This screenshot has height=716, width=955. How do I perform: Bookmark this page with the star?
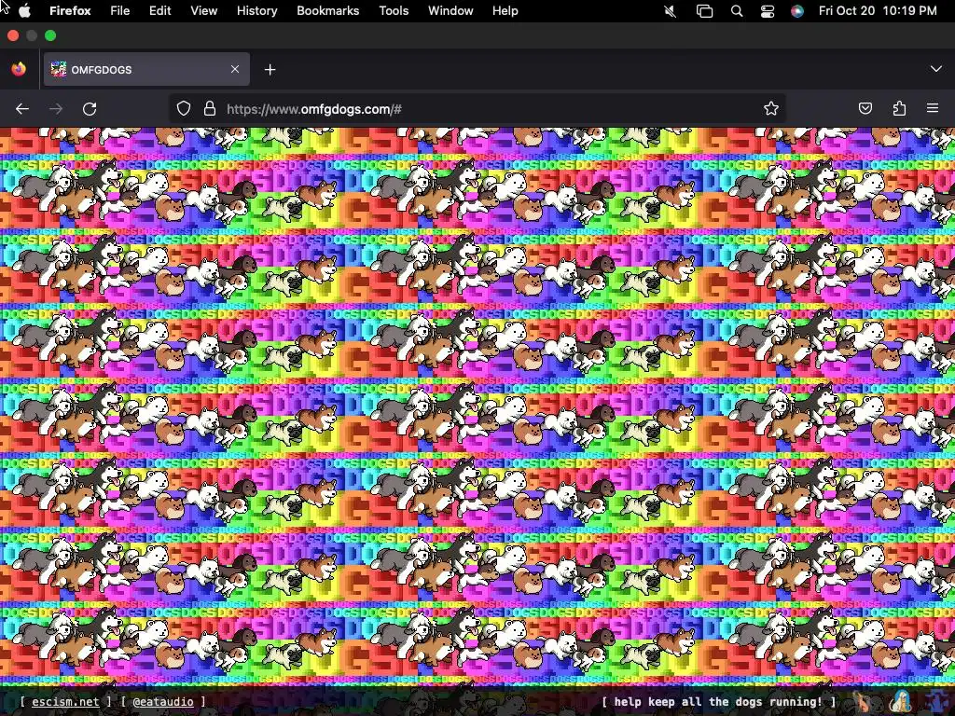[x=771, y=109]
